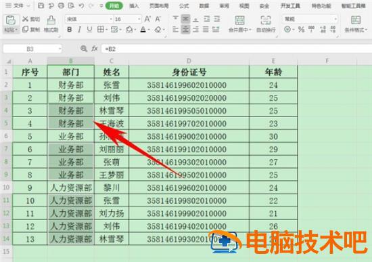Open the font size 16 dropdown

(x=139, y=19)
